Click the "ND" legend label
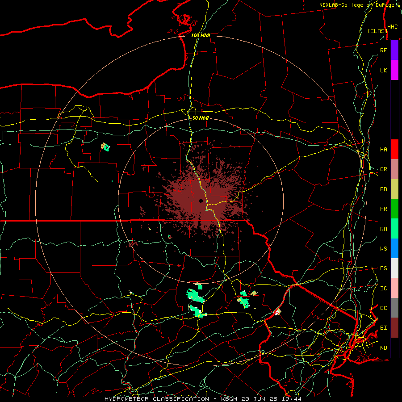Viewport: 402px width, 402px height. (383, 348)
